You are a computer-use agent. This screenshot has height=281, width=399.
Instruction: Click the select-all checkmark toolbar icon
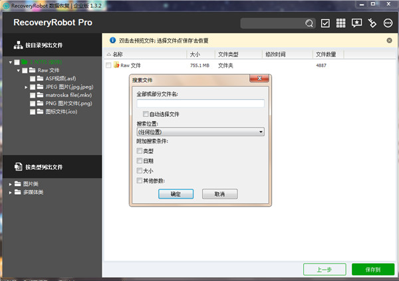(x=325, y=23)
